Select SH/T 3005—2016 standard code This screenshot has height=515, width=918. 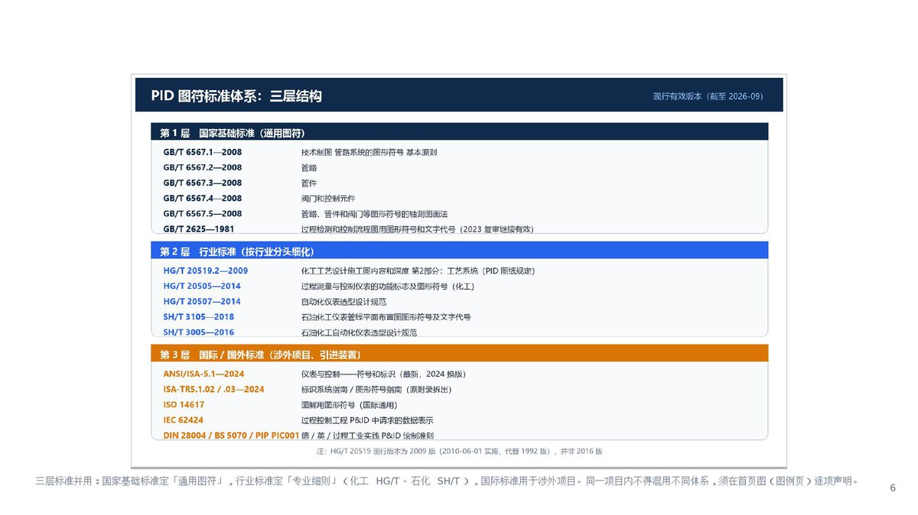click(199, 332)
